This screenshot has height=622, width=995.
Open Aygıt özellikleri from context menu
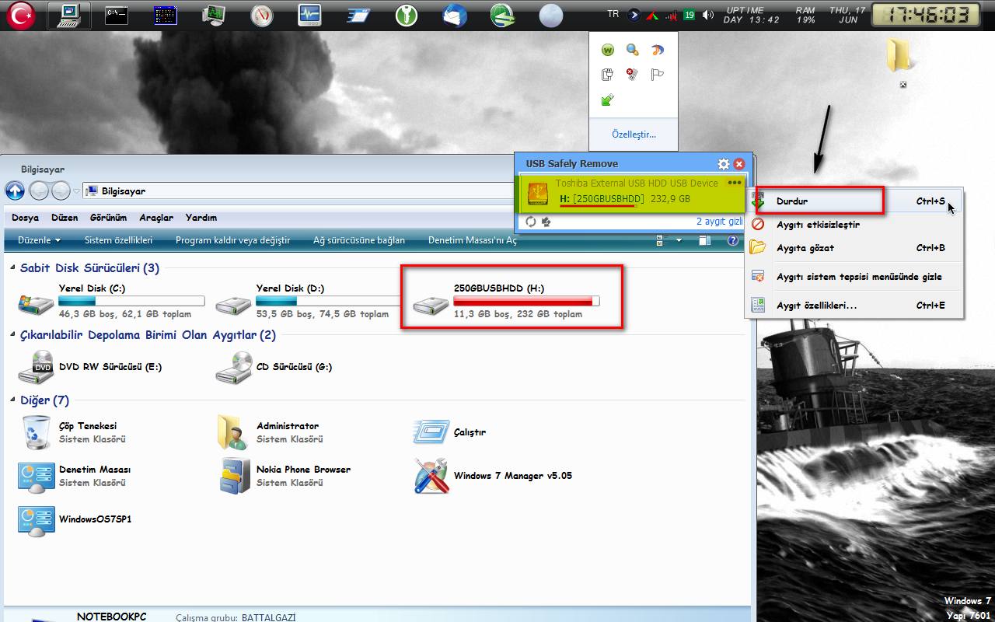click(854, 306)
